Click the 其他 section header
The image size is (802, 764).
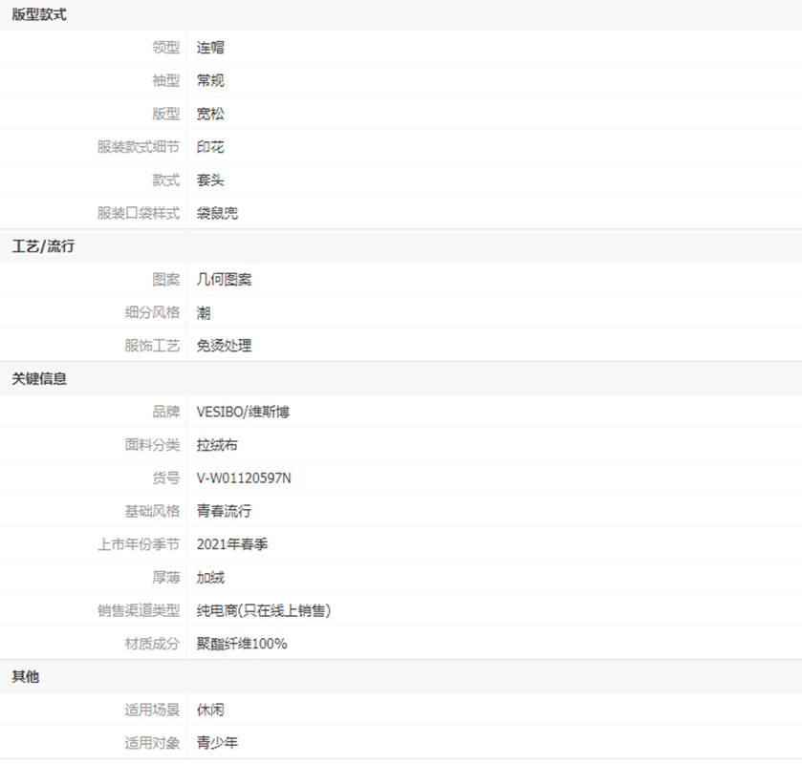pos(26,677)
